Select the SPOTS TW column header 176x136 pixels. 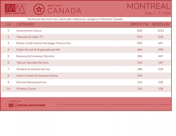click(x=139, y=24)
